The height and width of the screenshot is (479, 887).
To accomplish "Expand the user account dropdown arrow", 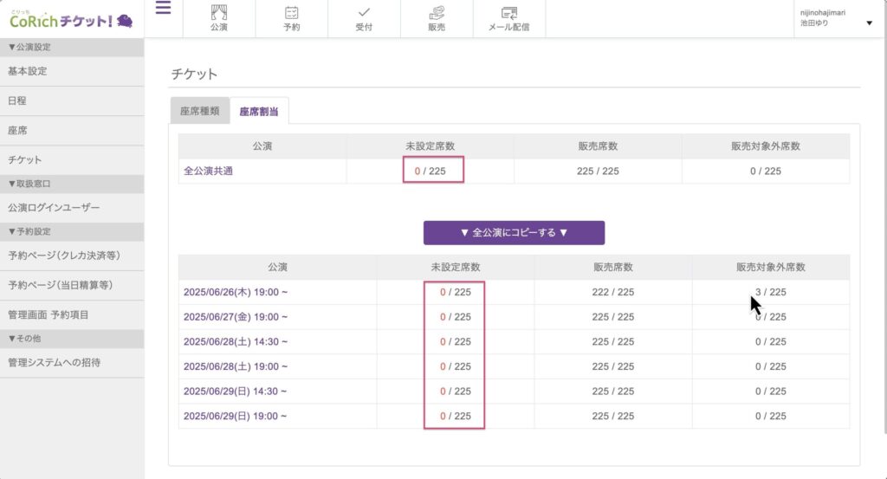I will coord(869,23).
